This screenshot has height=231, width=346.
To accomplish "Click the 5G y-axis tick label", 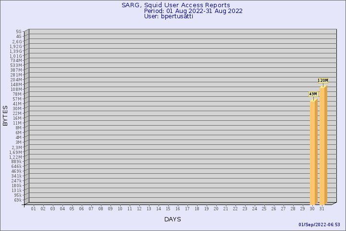I will pos(19,31).
